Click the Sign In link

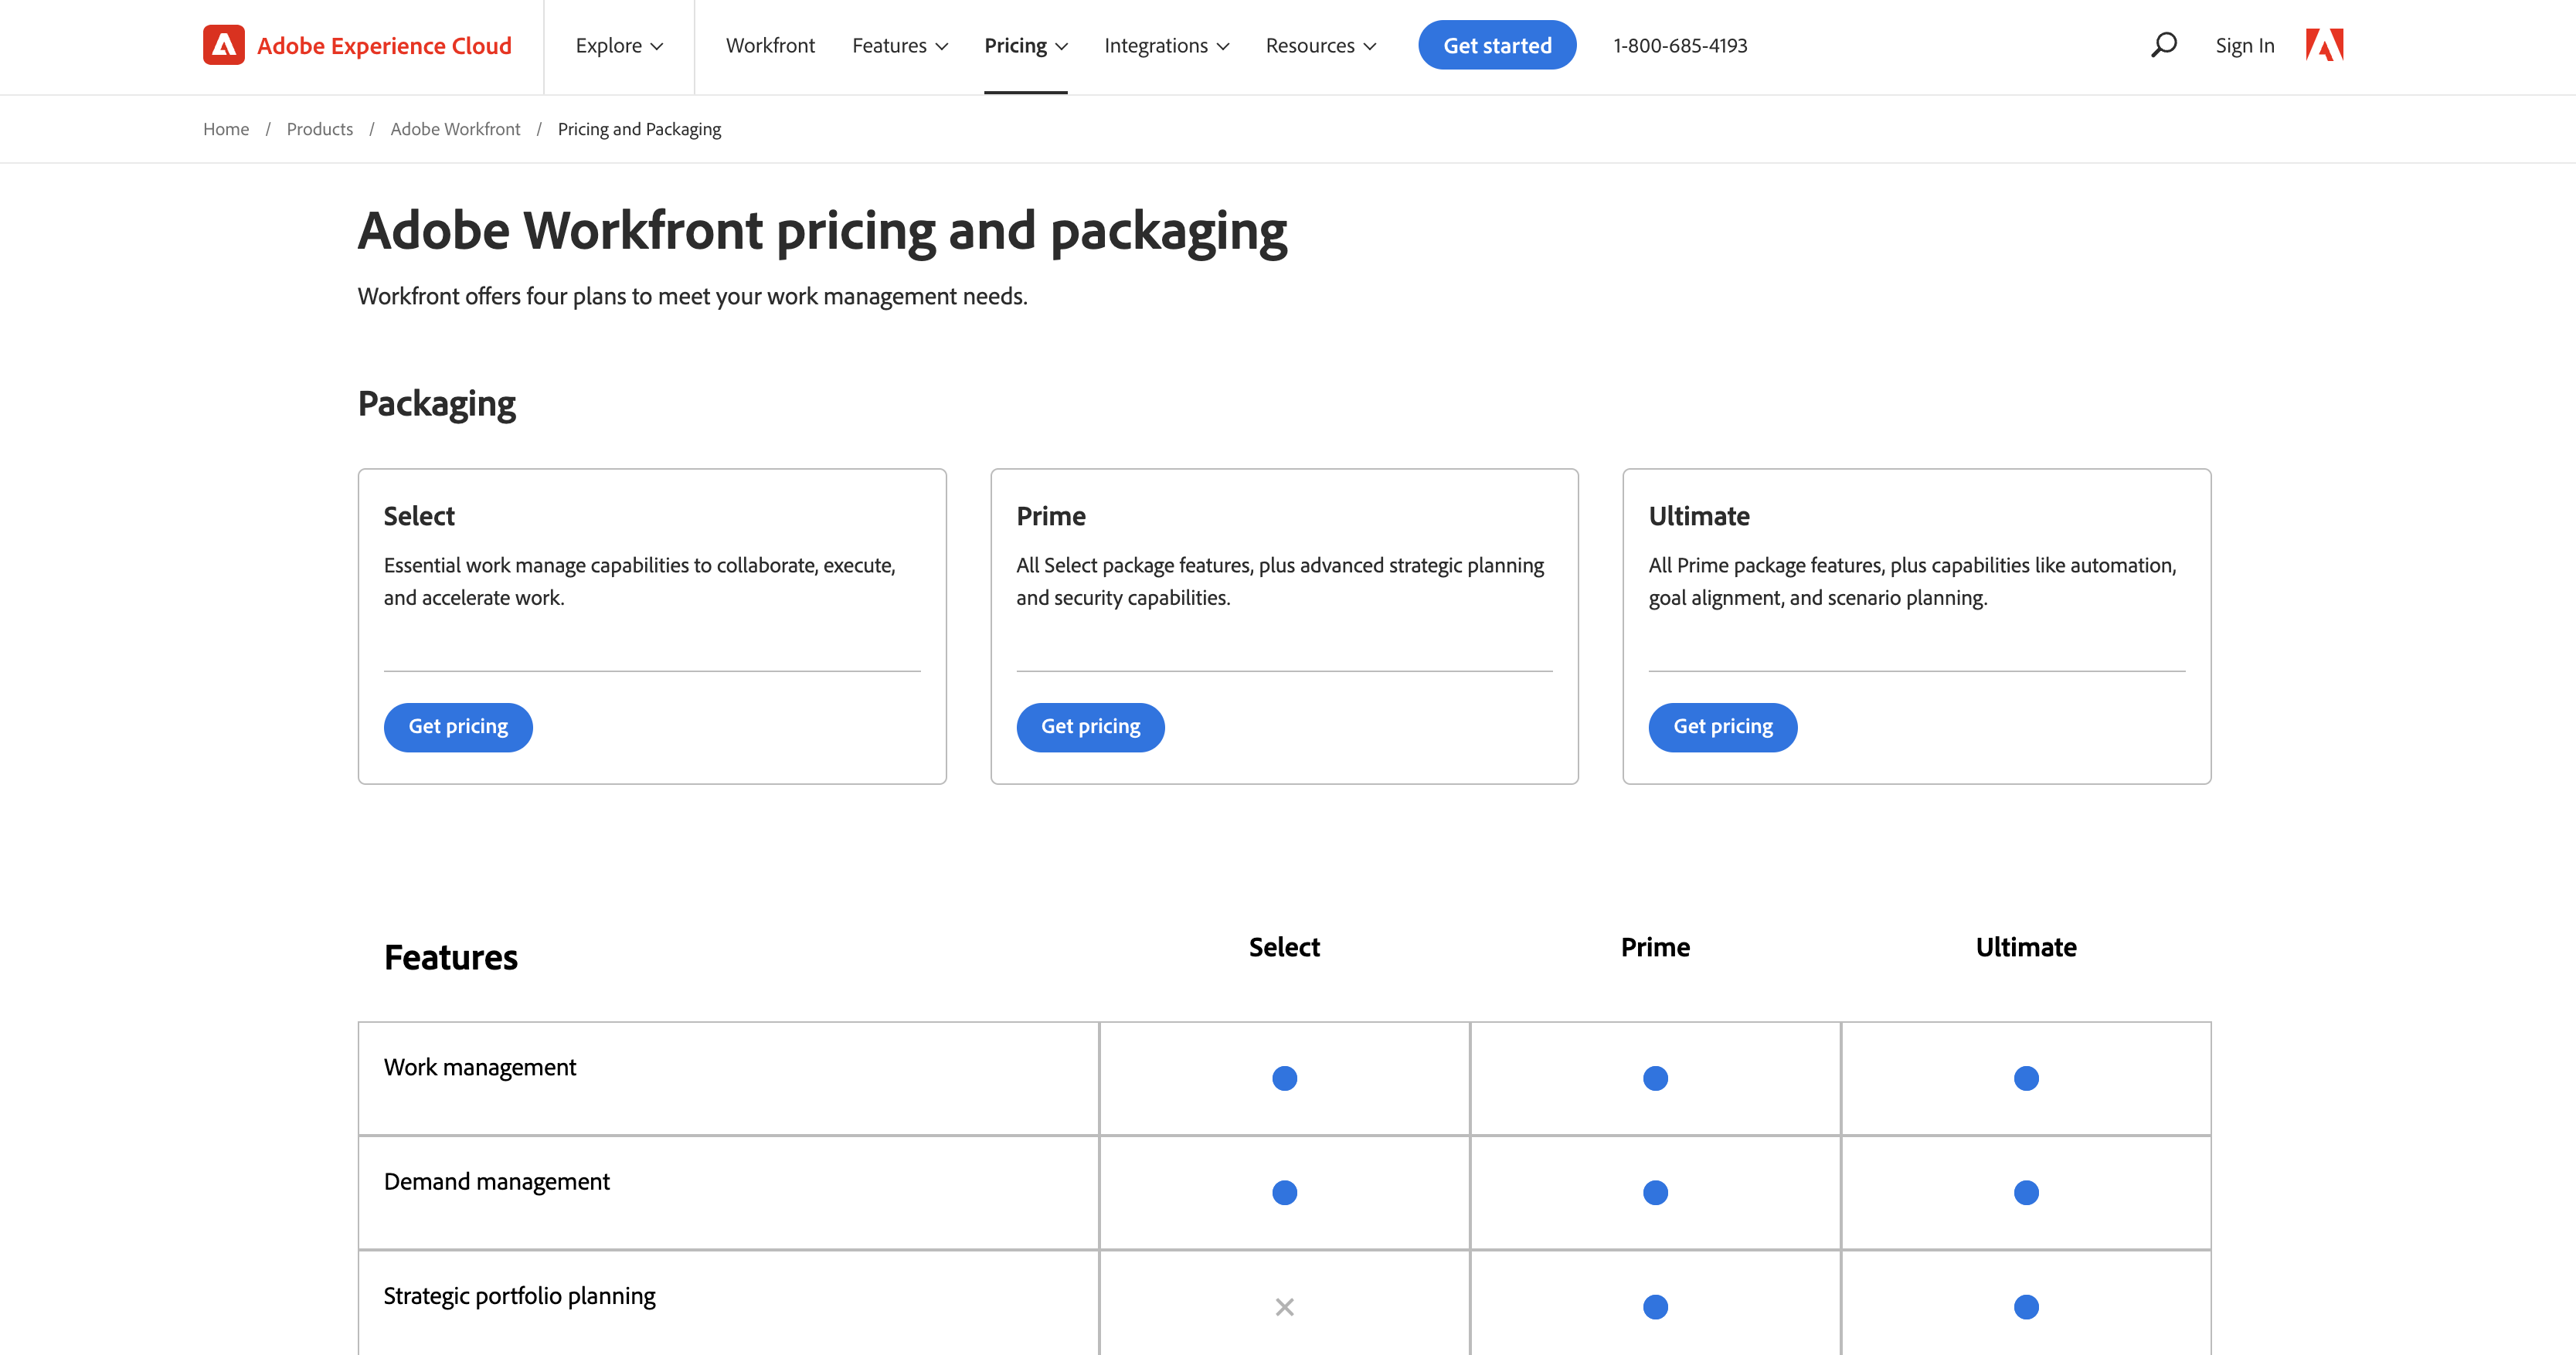2244,46
